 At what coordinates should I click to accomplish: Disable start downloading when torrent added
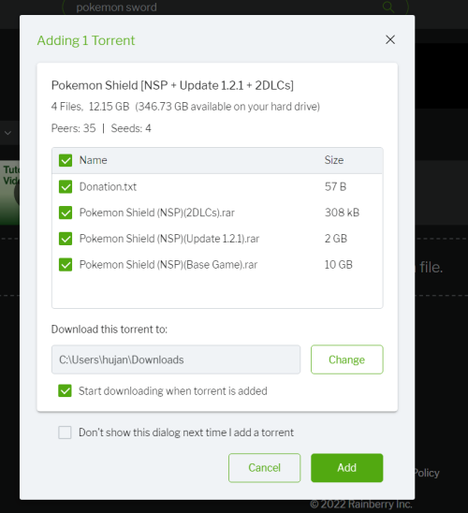point(65,390)
